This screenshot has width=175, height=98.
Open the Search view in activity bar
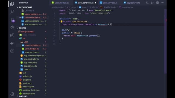[12, 11]
